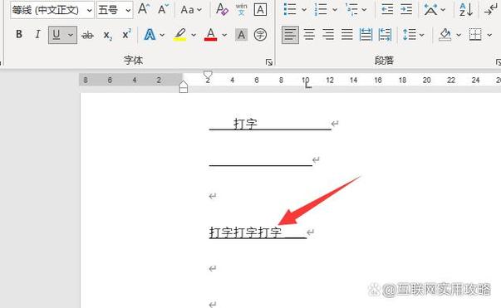Open font color dropdown arrow
The image size is (501, 308).
point(224,35)
